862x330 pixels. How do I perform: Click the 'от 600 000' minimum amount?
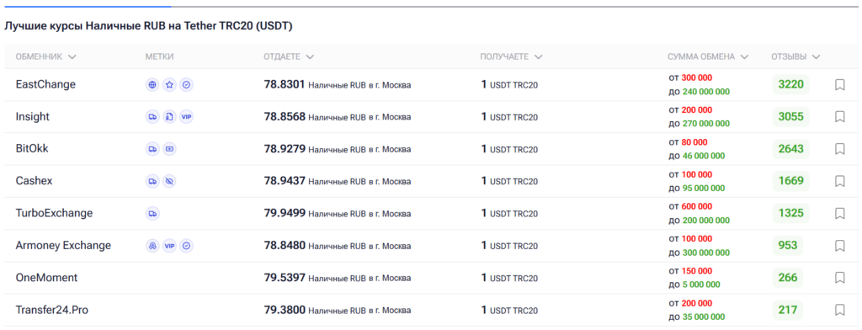coord(690,206)
